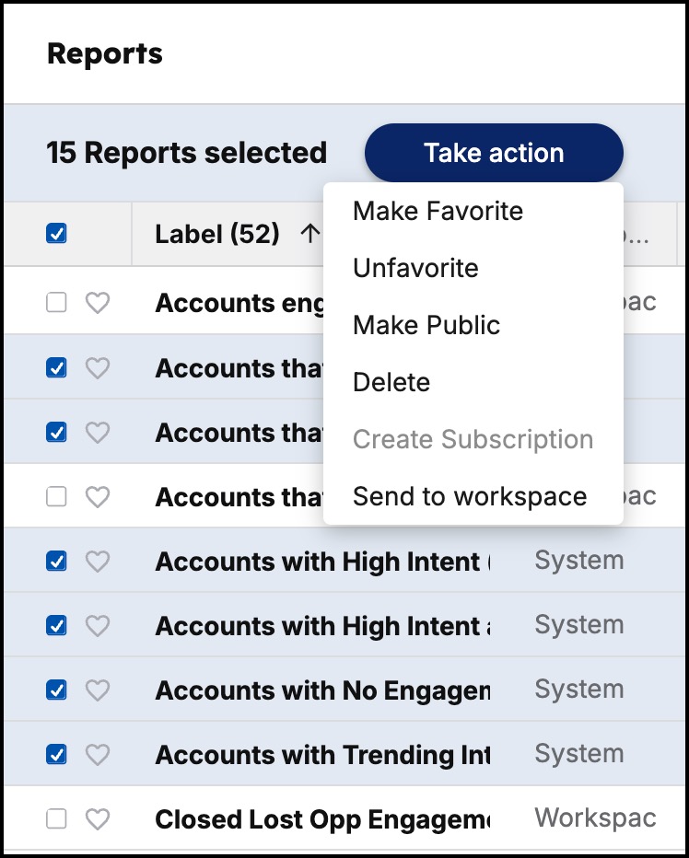Check the Accounts eng... row checkbox
The height and width of the screenshot is (858, 689).
tap(56, 302)
